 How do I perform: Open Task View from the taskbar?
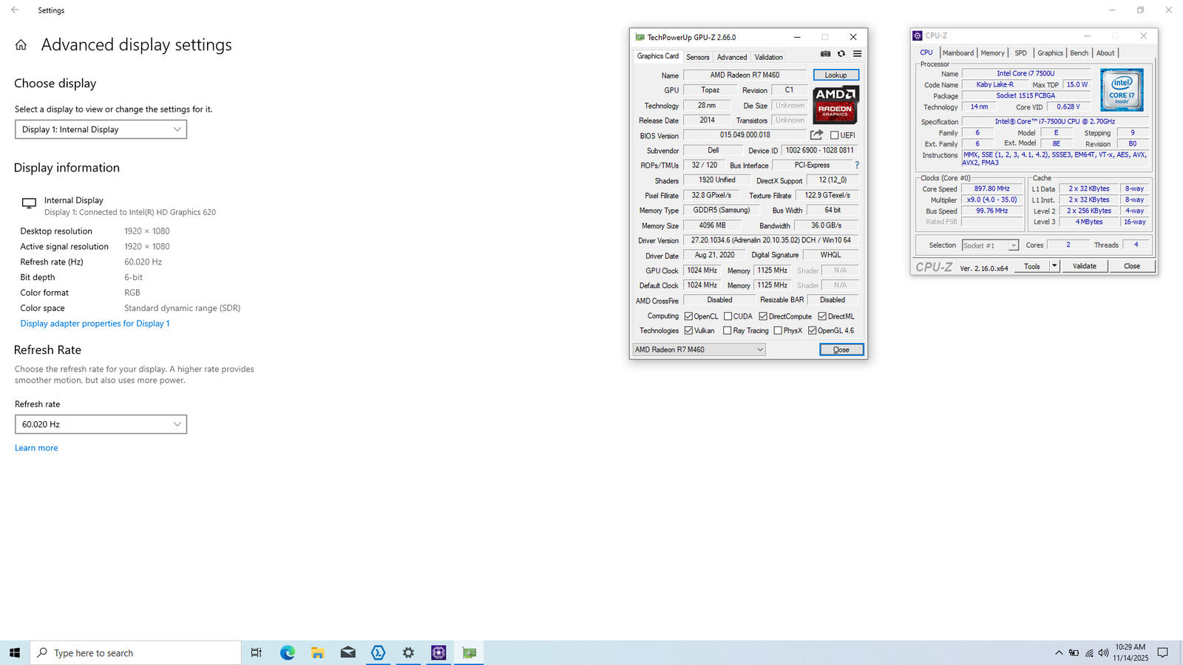click(256, 652)
